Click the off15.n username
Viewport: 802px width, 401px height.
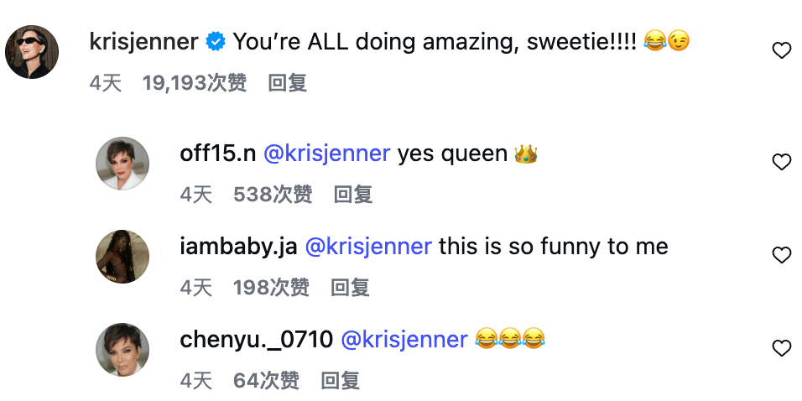click(x=216, y=154)
